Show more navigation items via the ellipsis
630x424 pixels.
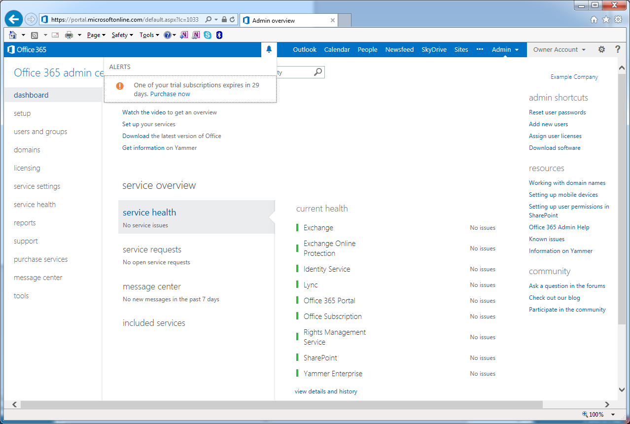(480, 49)
